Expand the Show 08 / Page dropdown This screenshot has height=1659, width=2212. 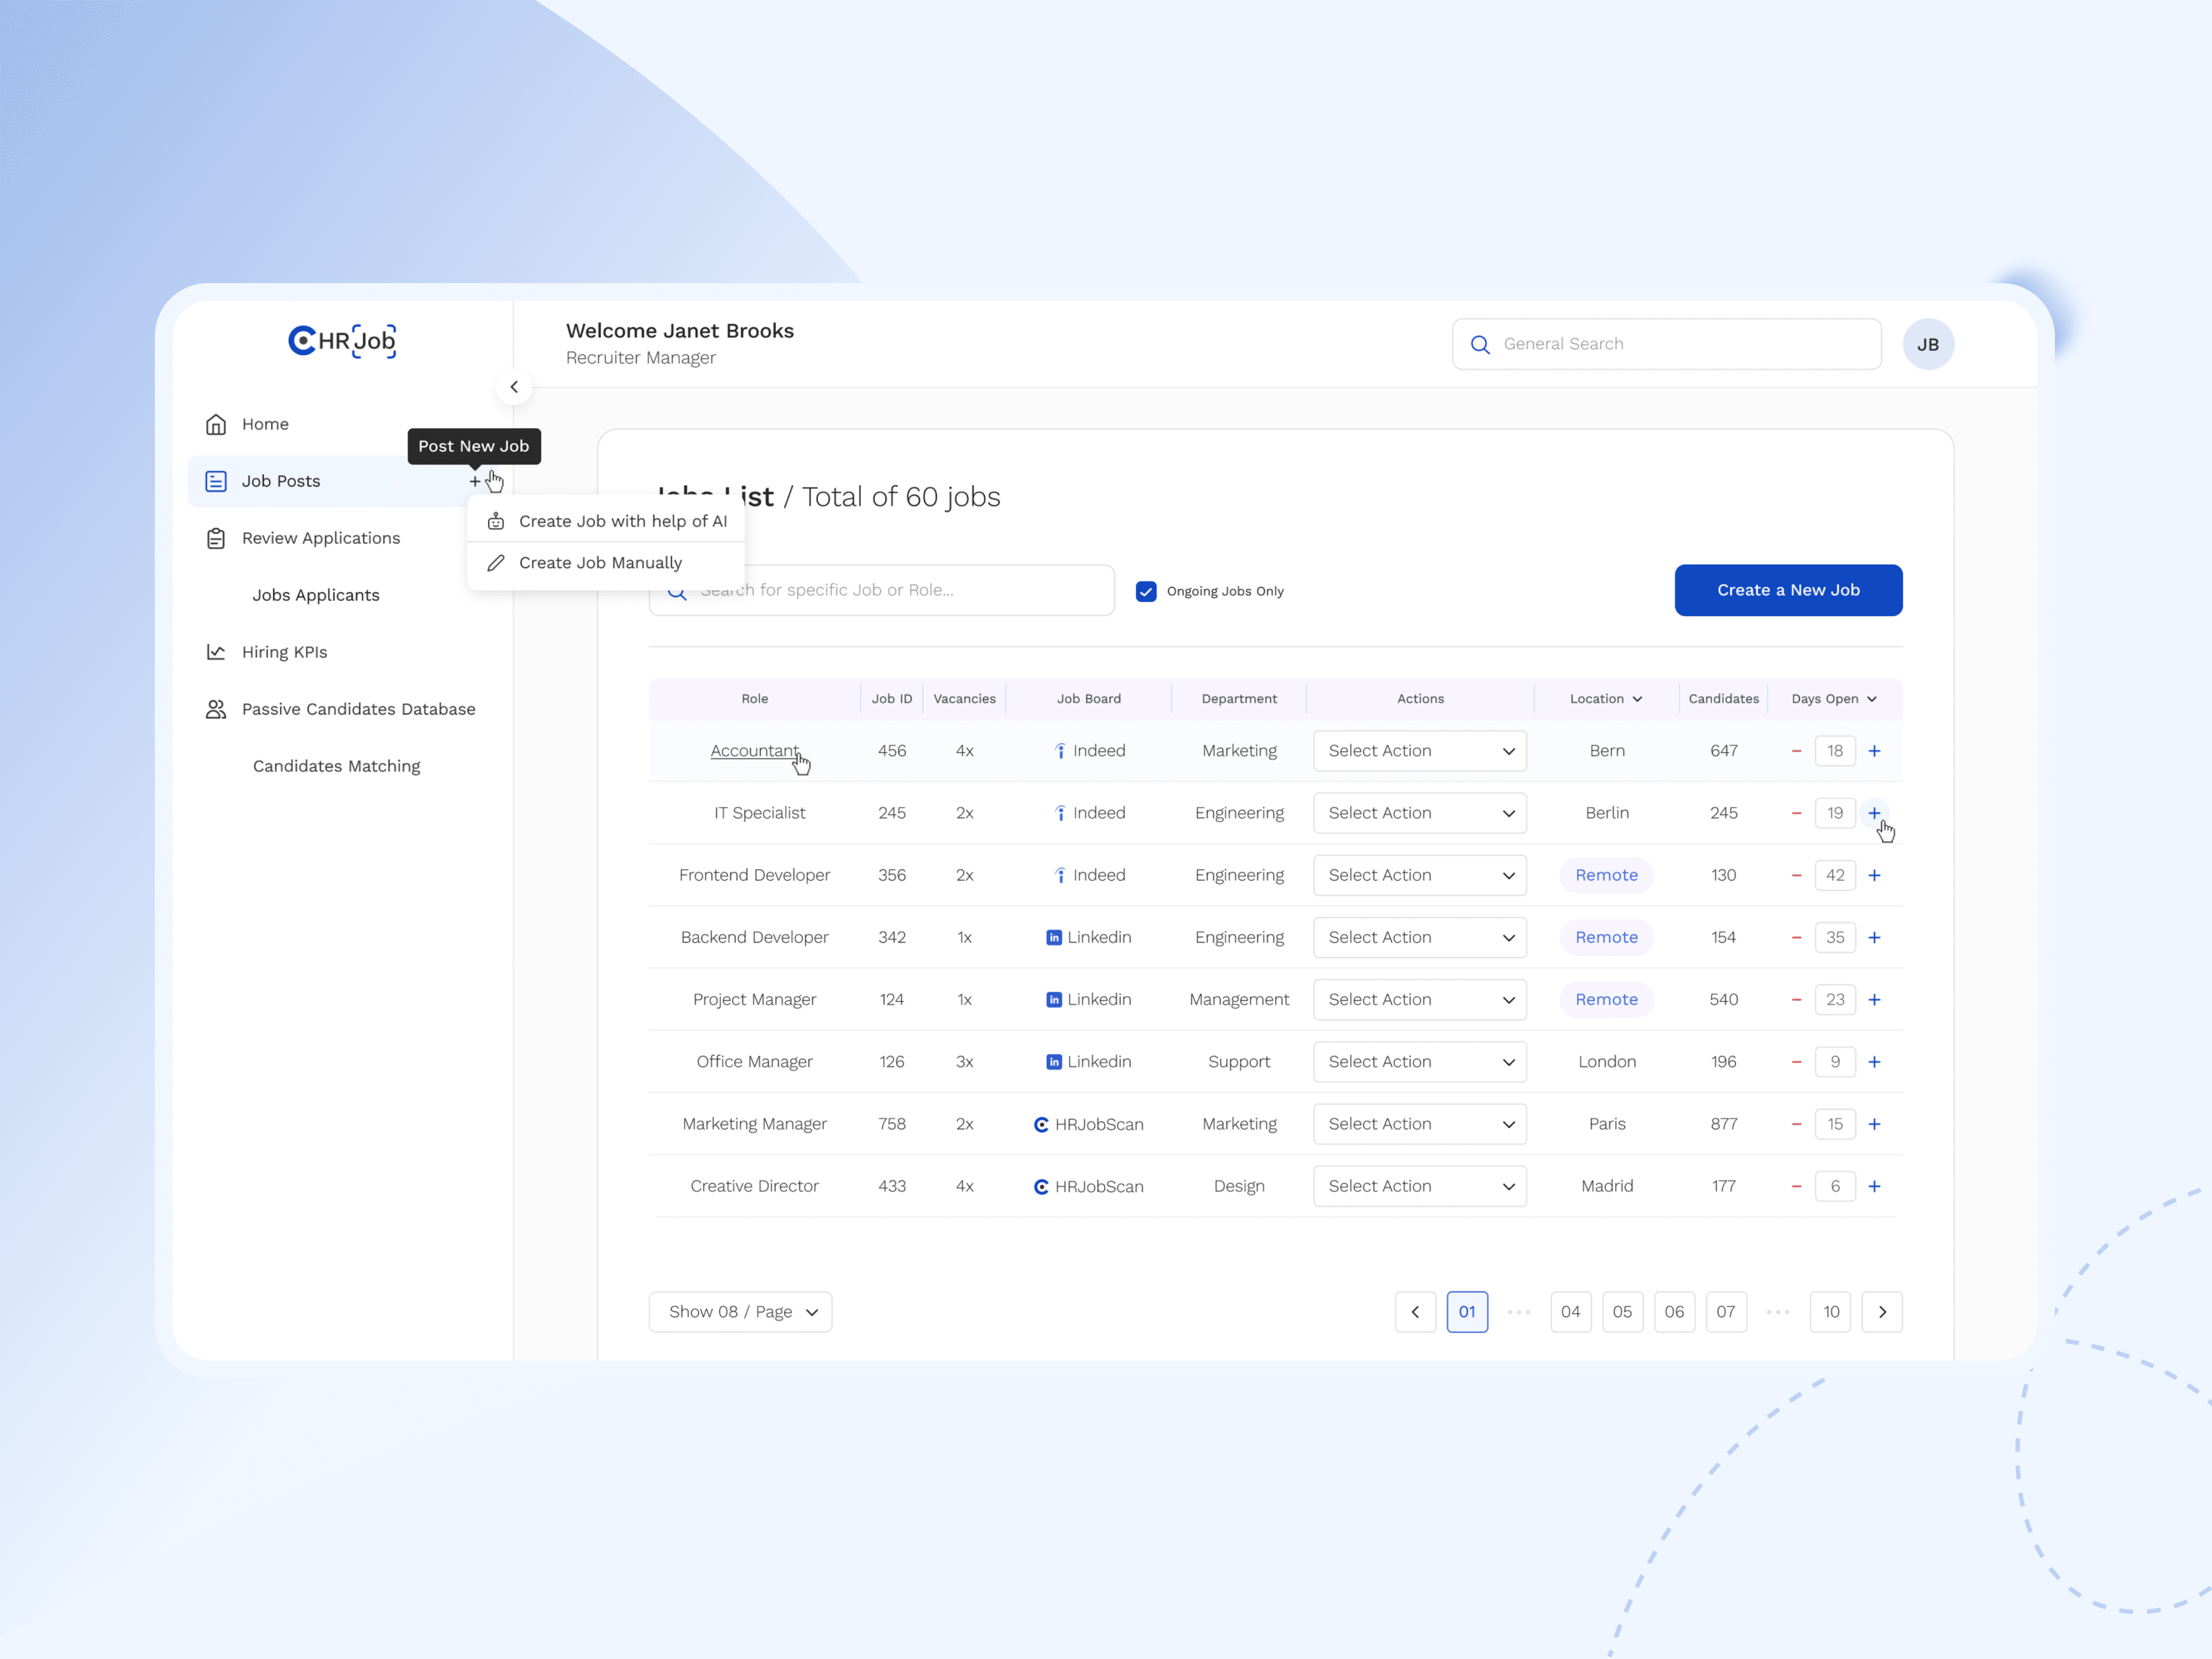pyautogui.click(x=740, y=1311)
